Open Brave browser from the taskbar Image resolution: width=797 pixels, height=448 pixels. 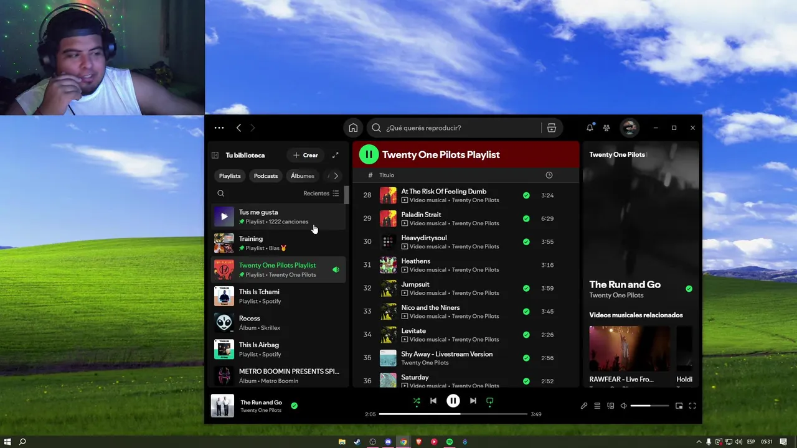pos(418,442)
